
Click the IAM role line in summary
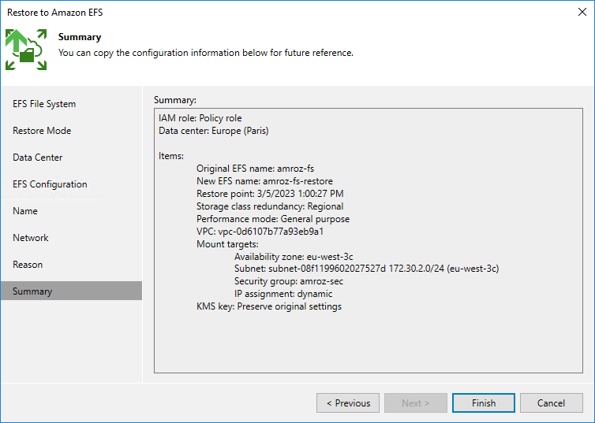pyautogui.click(x=200, y=118)
